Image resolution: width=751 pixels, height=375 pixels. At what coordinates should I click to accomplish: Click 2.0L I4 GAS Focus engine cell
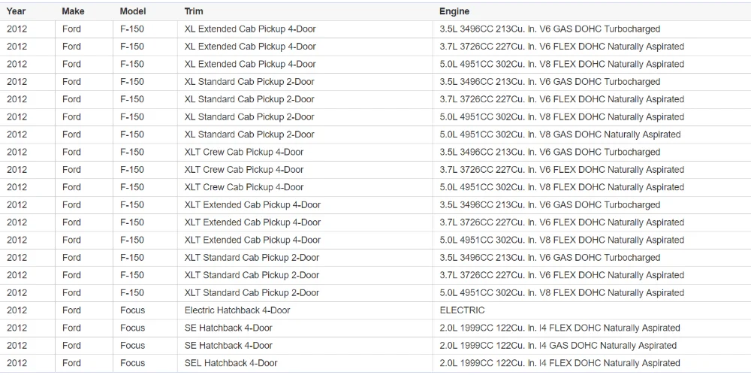pos(558,346)
